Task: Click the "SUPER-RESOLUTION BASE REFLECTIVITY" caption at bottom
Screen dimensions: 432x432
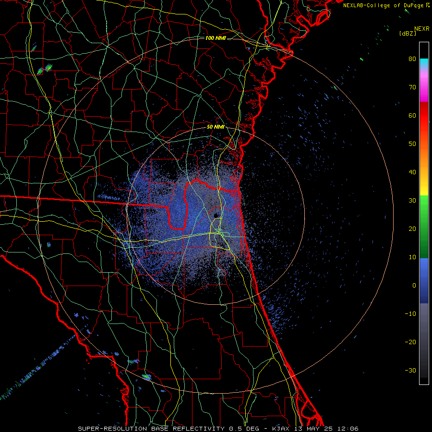Action: click(x=151, y=429)
